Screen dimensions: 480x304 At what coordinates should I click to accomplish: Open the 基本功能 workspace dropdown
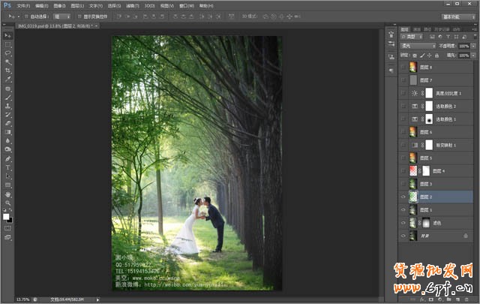click(x=457, y=16)
